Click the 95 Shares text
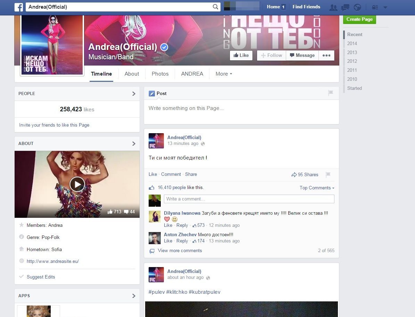Image resolution: width=415 pixels, height=317 pixels. point(308,174)
